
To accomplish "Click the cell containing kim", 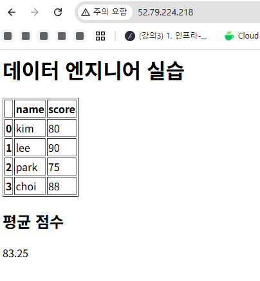I will (30, 128).
